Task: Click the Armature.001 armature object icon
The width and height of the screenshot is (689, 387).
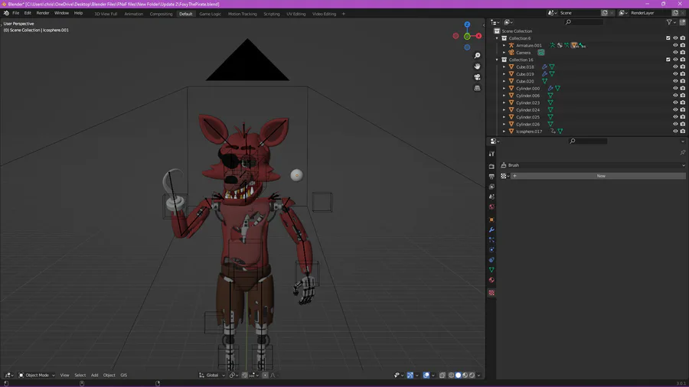Action: pyautogui.click(x=511, y=45)
